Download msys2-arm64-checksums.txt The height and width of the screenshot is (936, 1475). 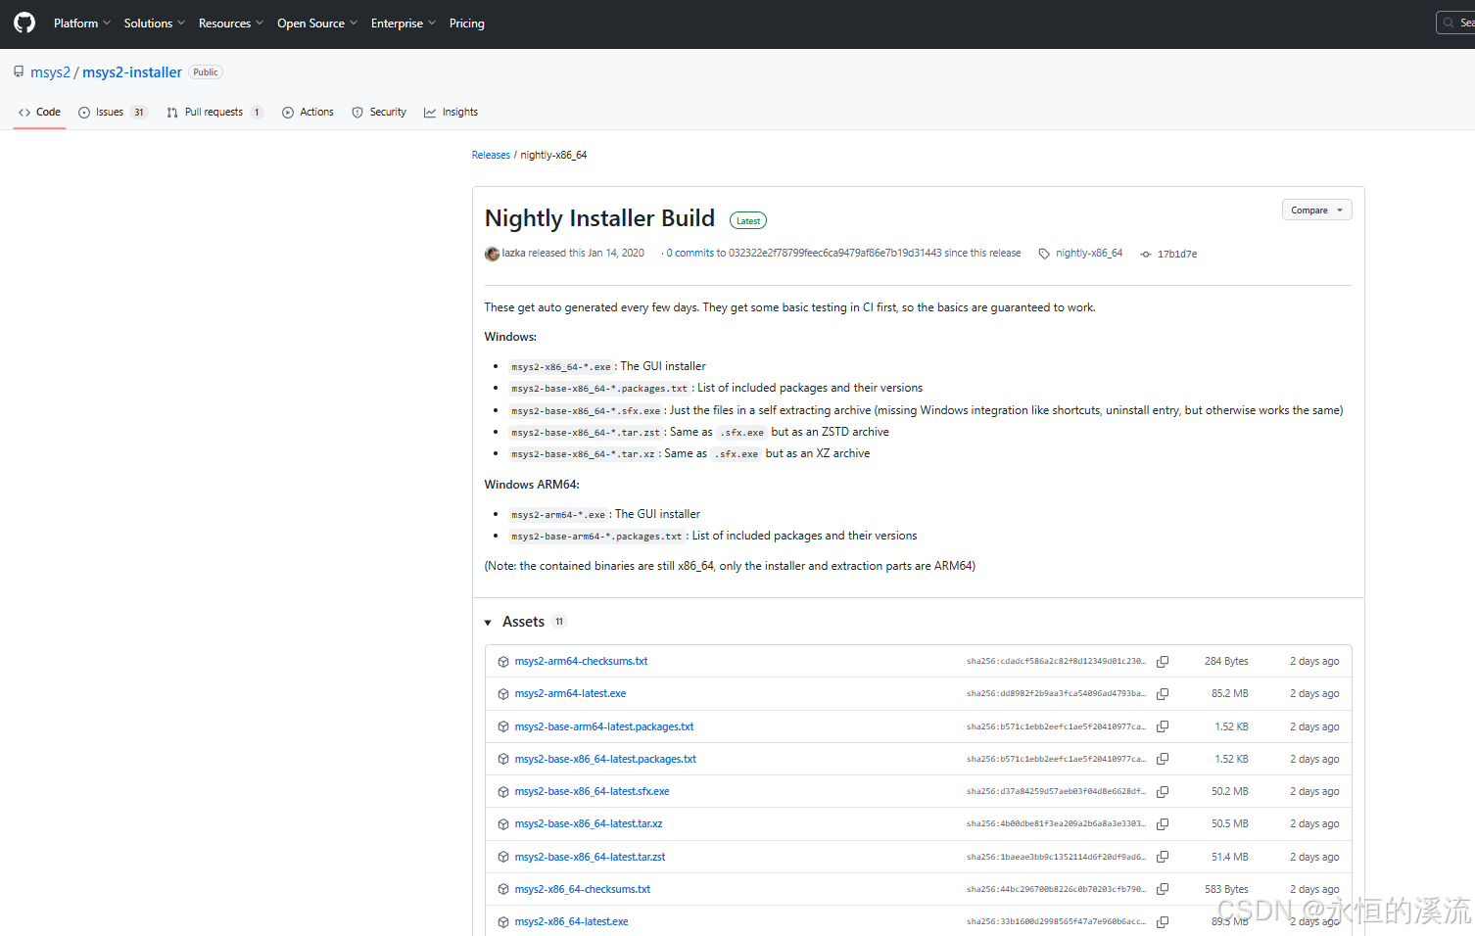pyautogui.click(x=581, y=662)
